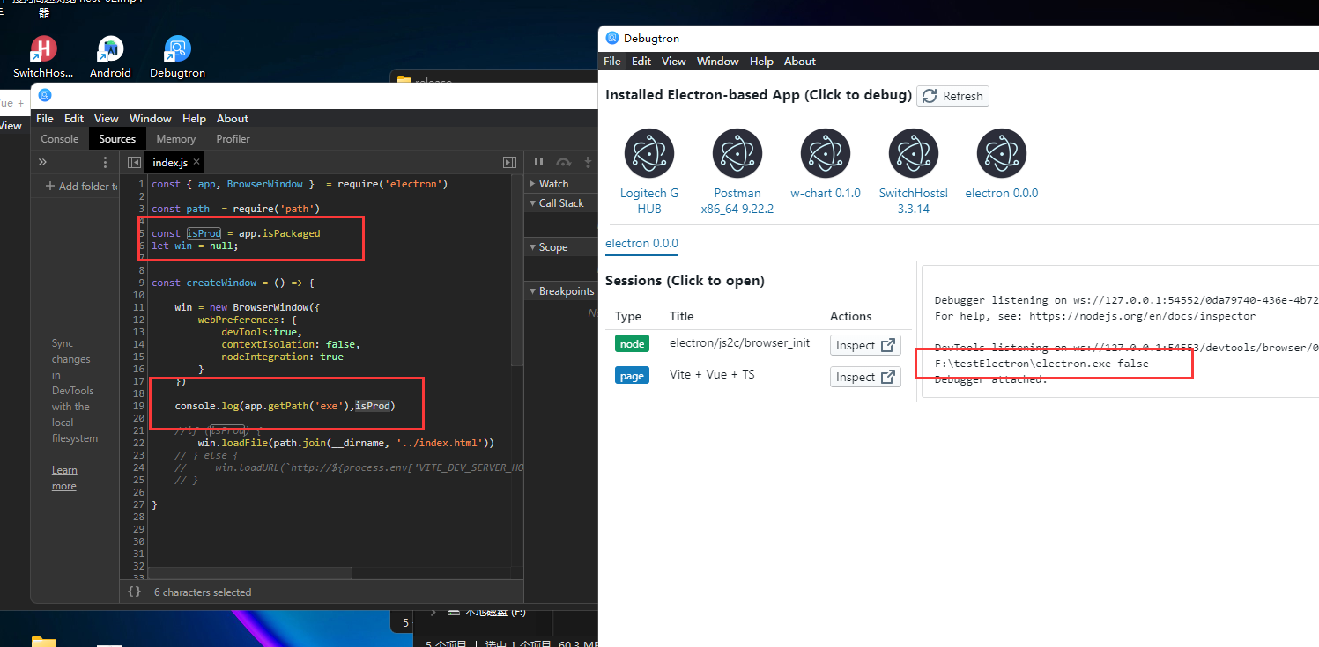Click open-external icon on node Inspect

(888, 345)
